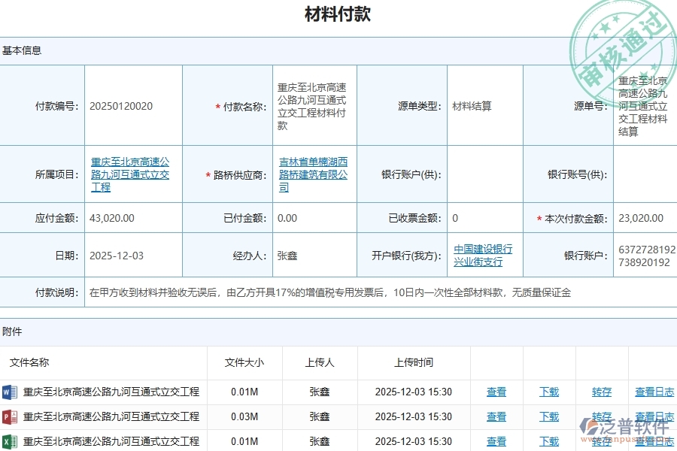The width and height of the screenshot is (677, 451).
Task: Click the Excel file icon on third attachment
Action: (11, 441)
